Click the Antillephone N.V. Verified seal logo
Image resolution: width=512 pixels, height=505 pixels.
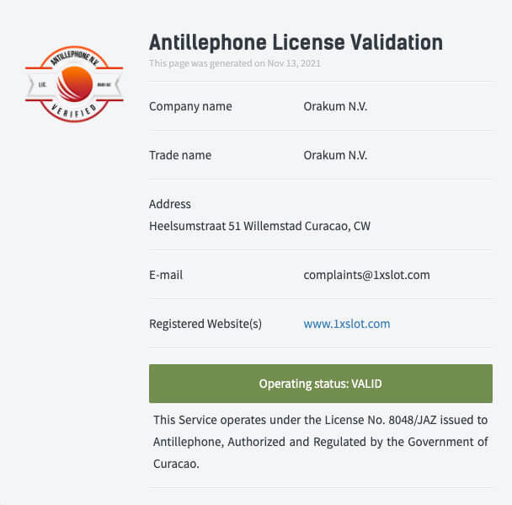coord(74,84)
